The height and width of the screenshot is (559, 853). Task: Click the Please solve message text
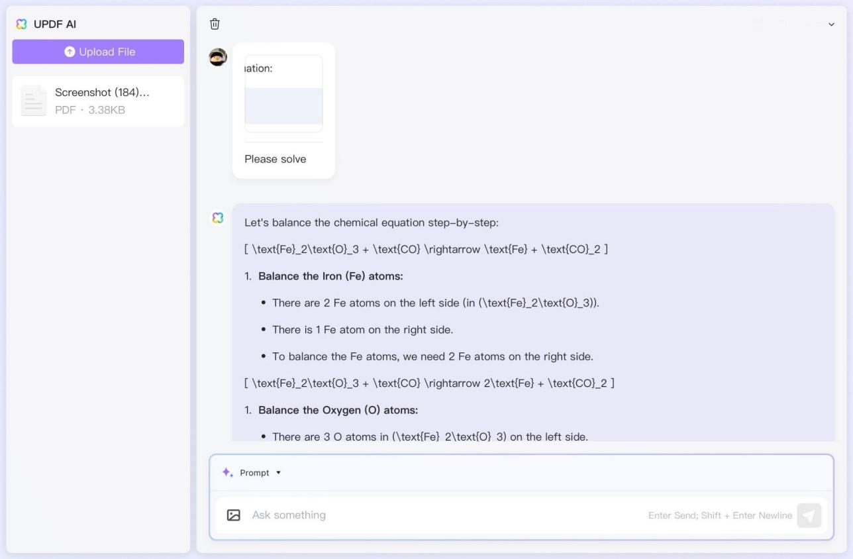[x=276, y=159]
